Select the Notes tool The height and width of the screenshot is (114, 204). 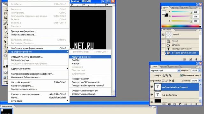5,51
